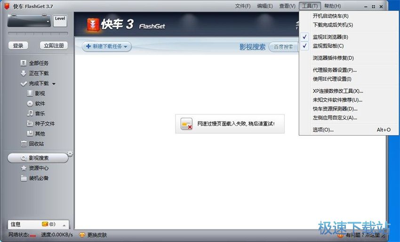Click the envelope message icon in 信息 panel
The height and width of the screenshot is (242, 400).
(x=45, y=224)
